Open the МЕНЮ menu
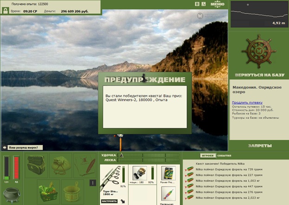This screenshot has height=205, width=289. (218, 4)
